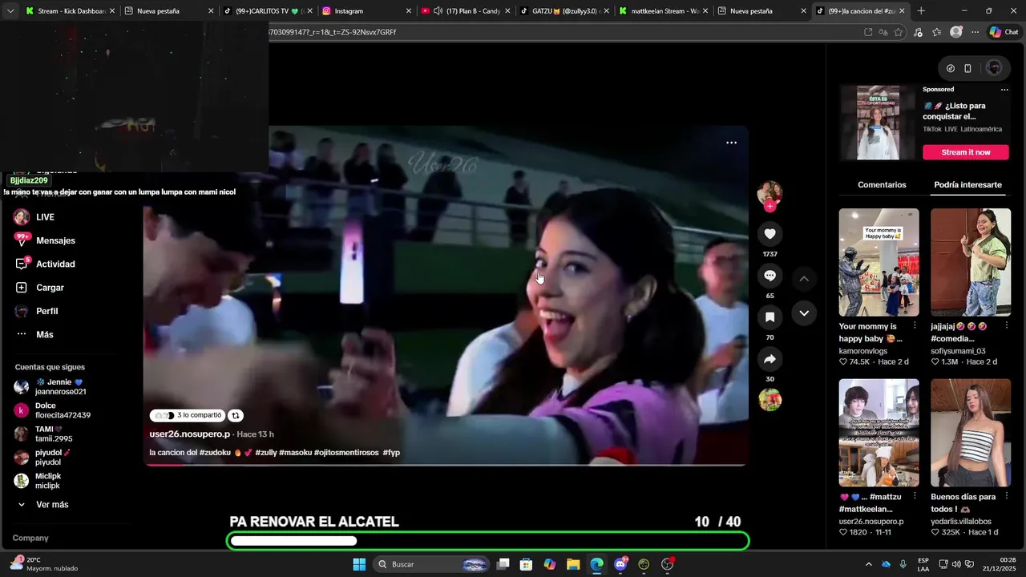Image resolution: width=1026 pixels, height=577 pixels.
Task: Share the video with the arrow icon
Action: (769, 359)
